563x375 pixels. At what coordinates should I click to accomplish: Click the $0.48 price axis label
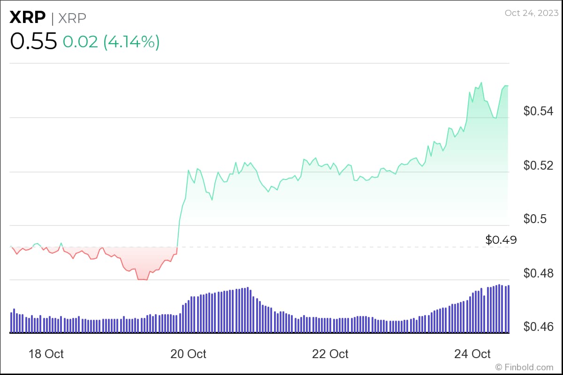539,273
